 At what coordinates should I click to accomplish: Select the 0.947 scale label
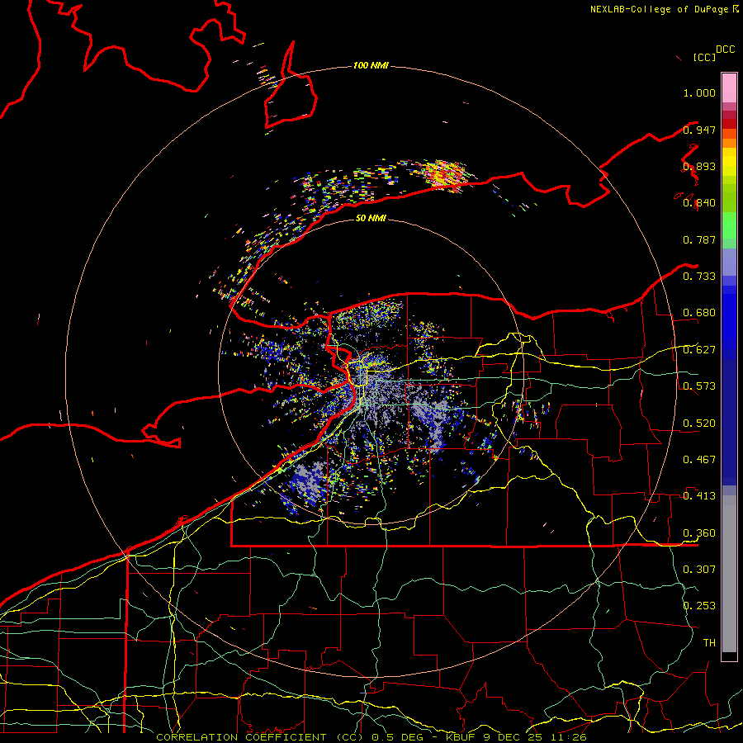(699, 130)
